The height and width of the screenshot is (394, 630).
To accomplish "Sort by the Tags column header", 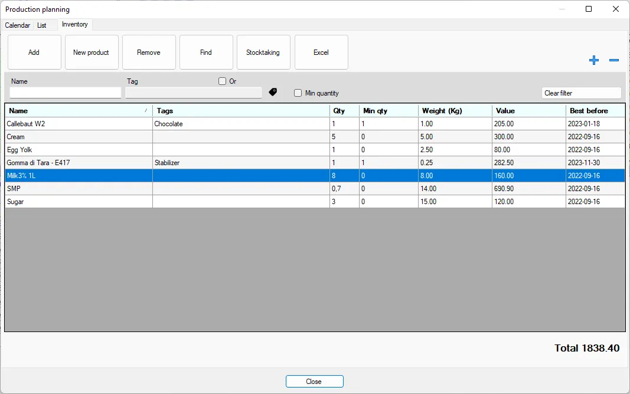I will pos(241,110).
